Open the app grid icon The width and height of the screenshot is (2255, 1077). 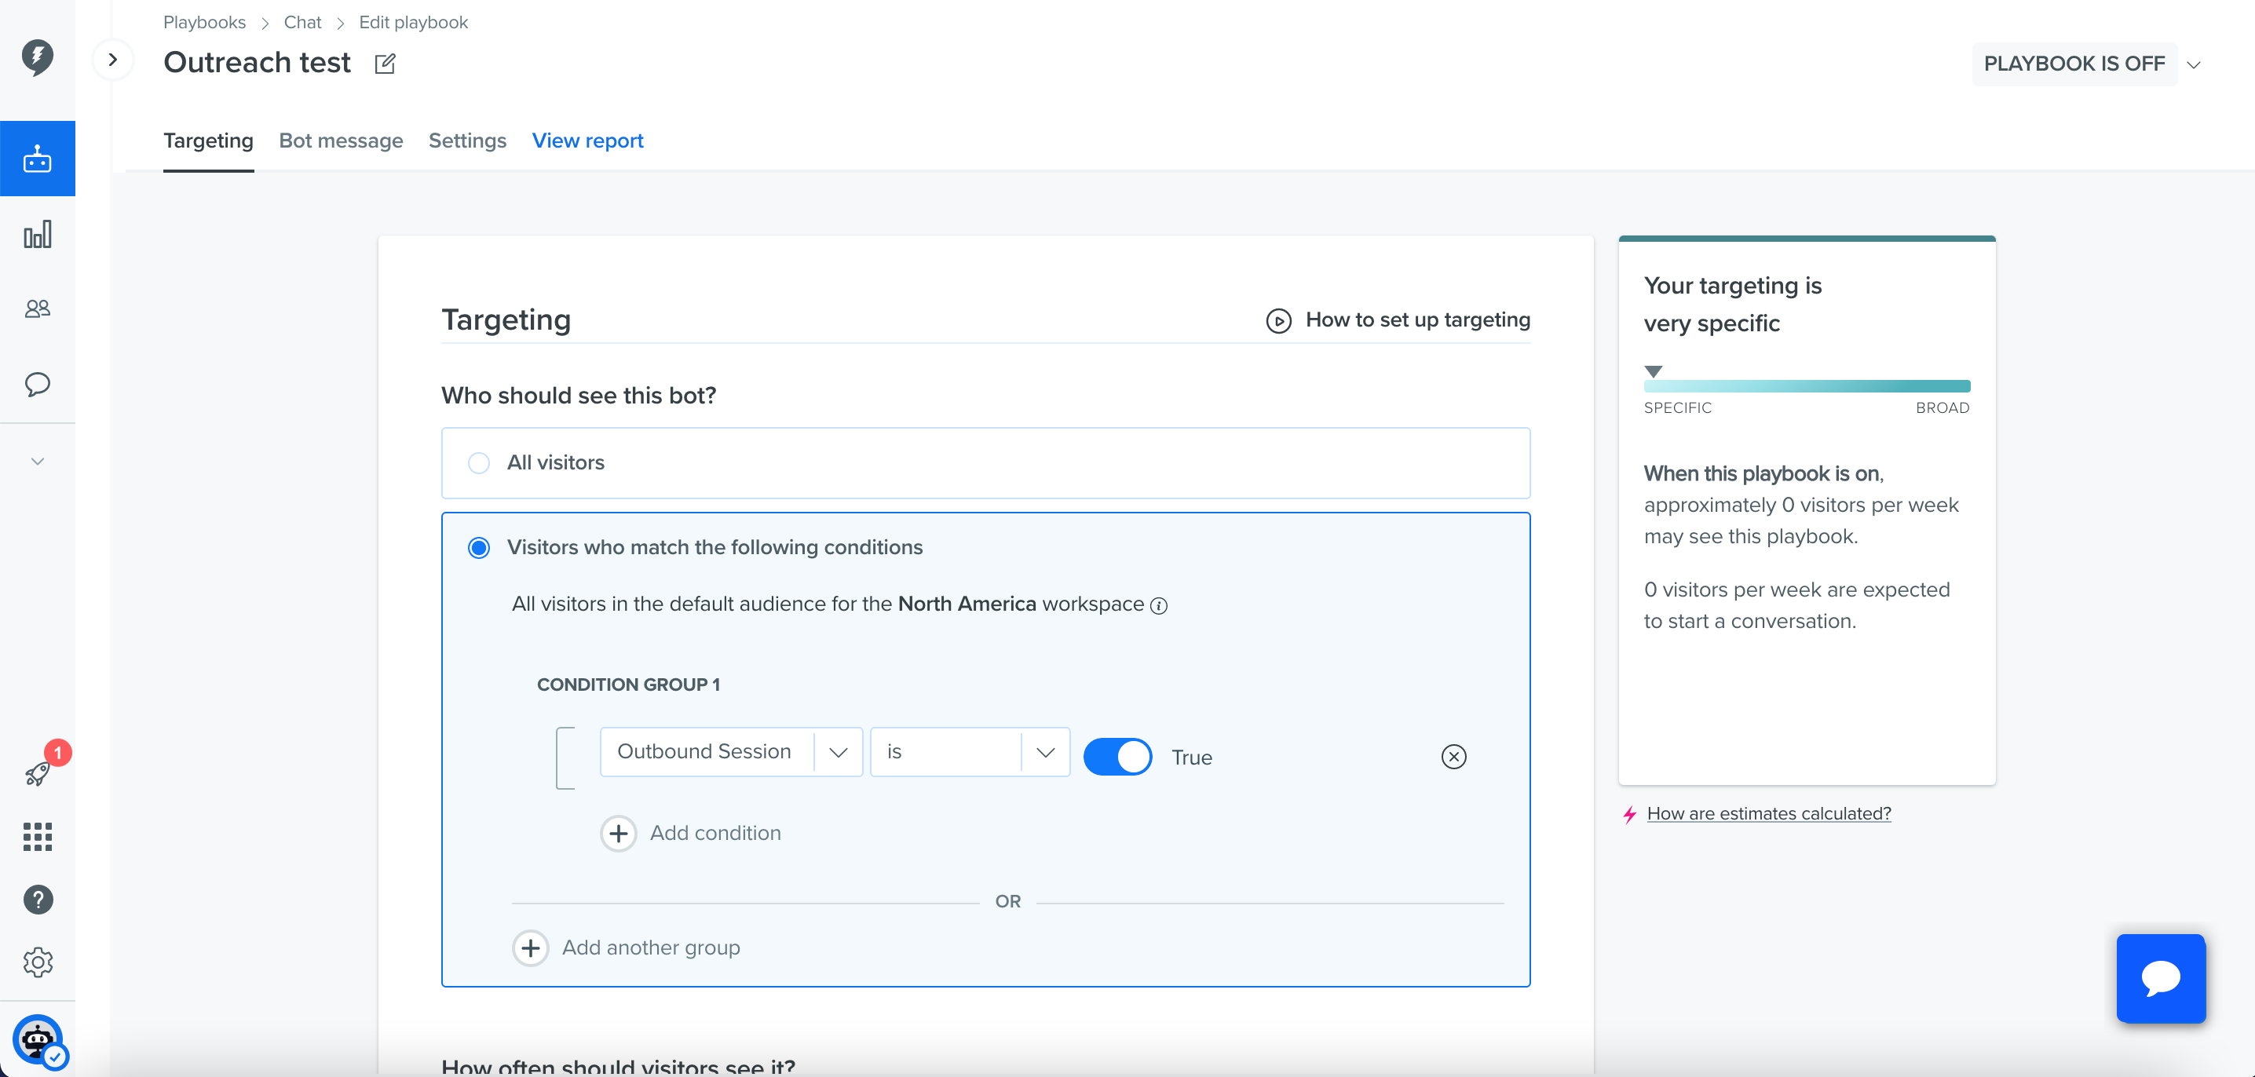coord(38,837)
